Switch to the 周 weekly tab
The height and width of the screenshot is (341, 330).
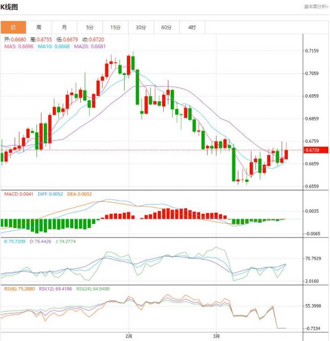click(x=39, y=27)
